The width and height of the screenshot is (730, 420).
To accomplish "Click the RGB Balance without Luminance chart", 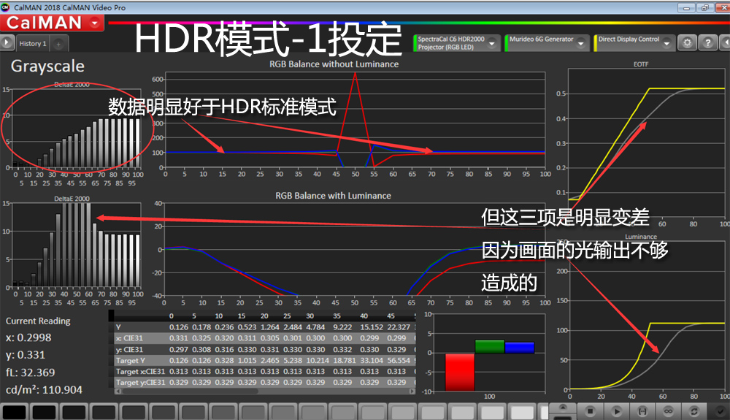I will click(x=356, y=120).
